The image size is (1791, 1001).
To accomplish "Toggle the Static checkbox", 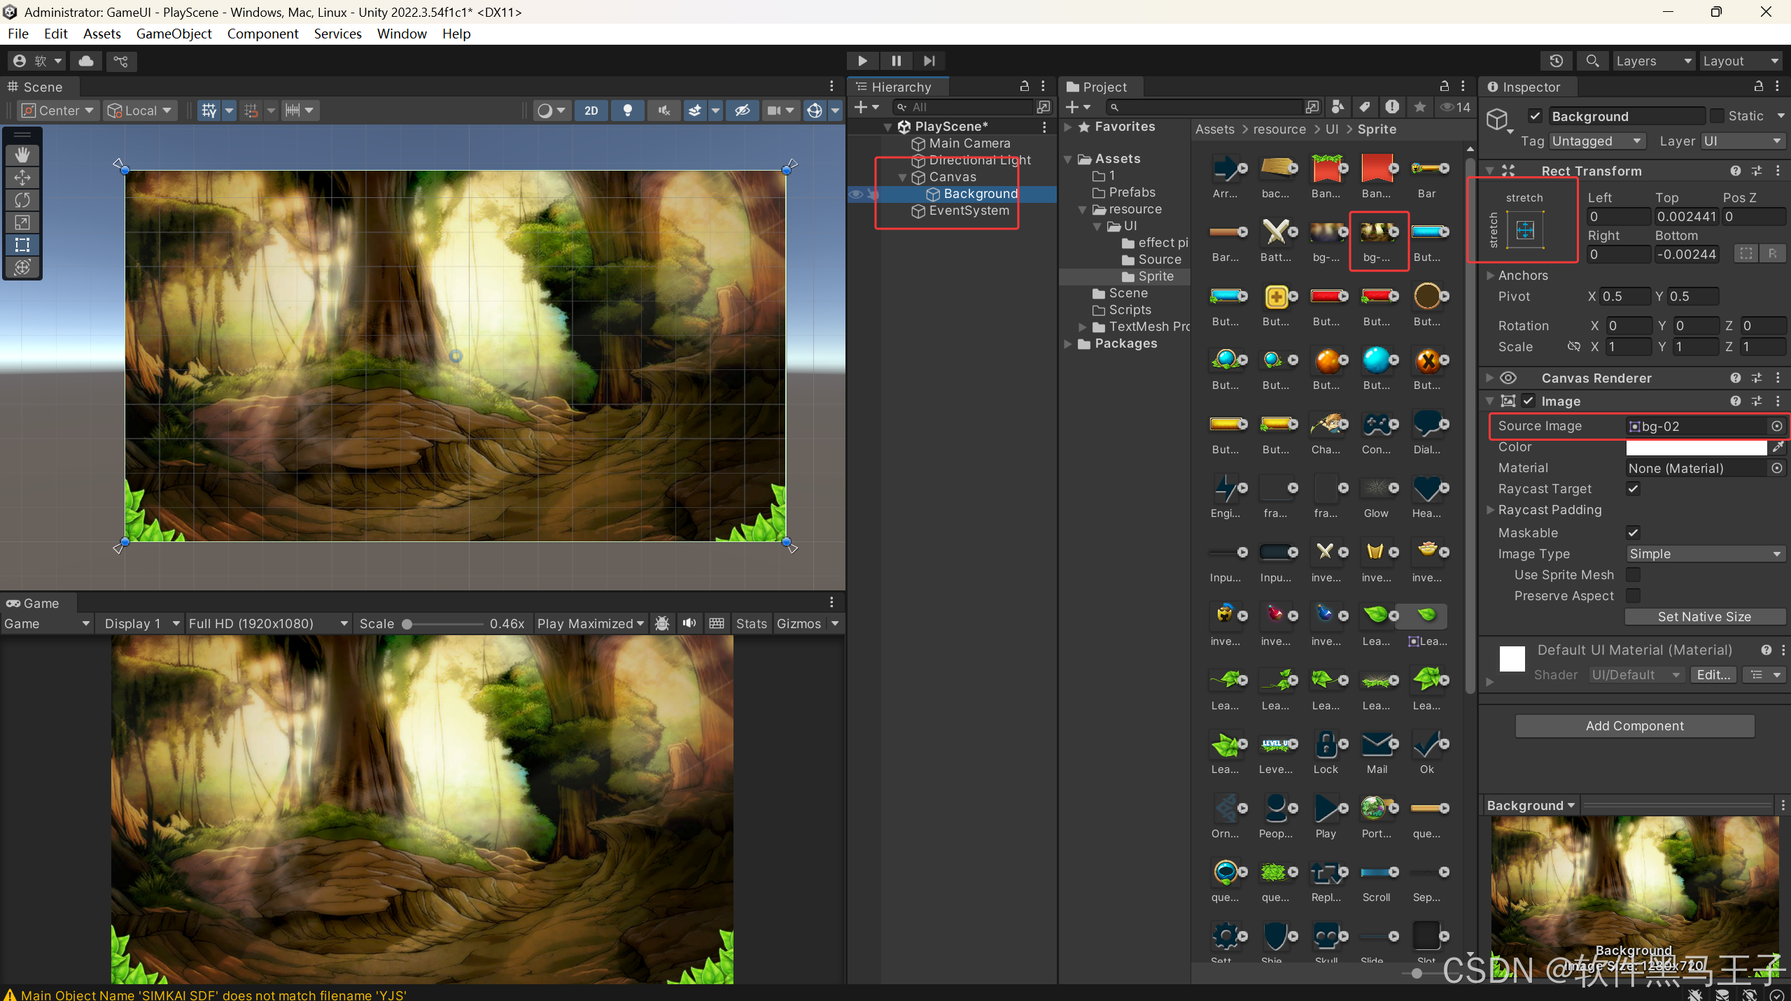I will (x=1717, y=116).
